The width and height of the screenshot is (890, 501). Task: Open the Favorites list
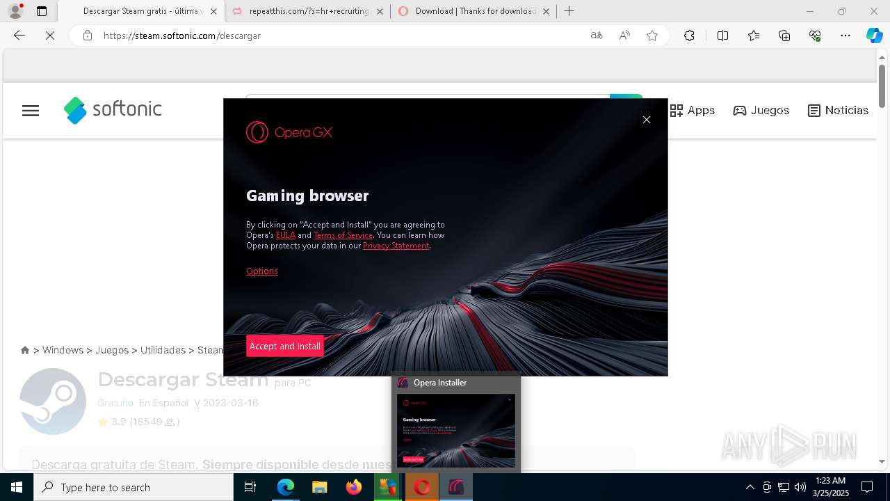[754, 35]
